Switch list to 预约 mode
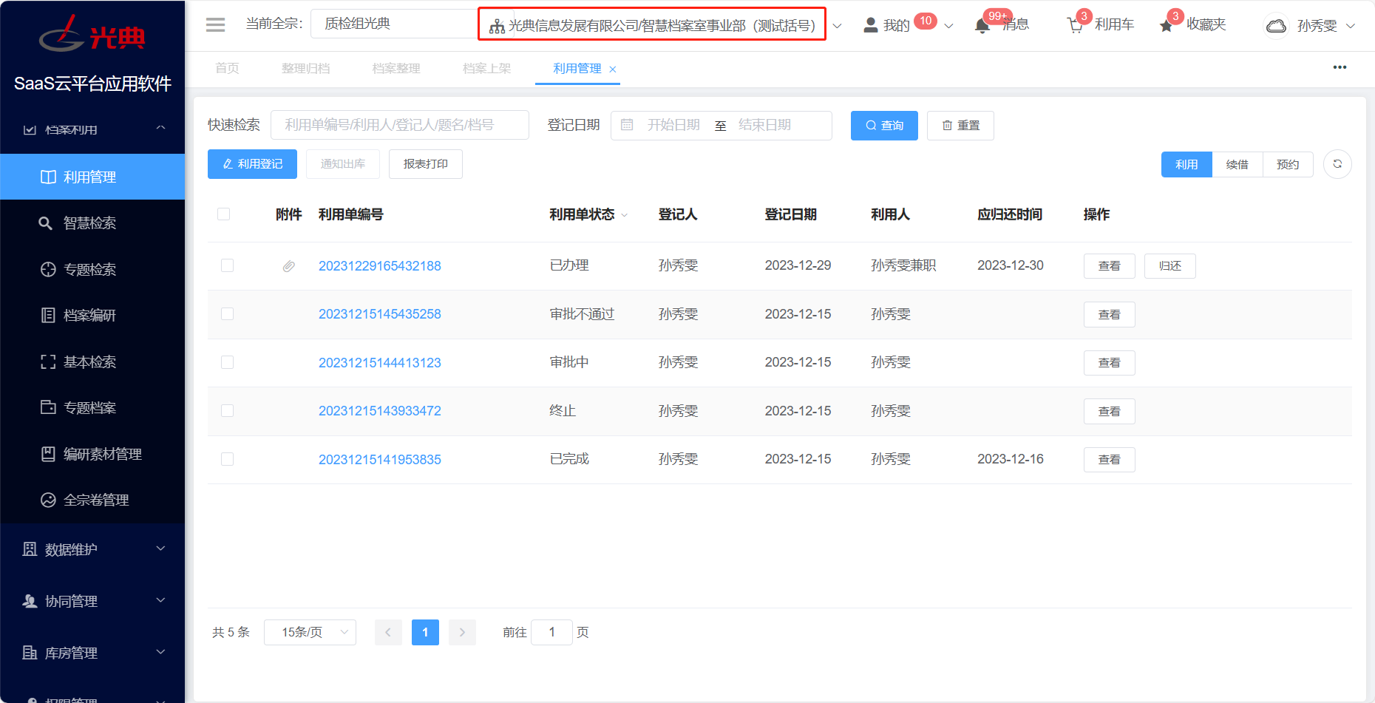This screenshot has height=703, width=1375. pos(1288,164)
